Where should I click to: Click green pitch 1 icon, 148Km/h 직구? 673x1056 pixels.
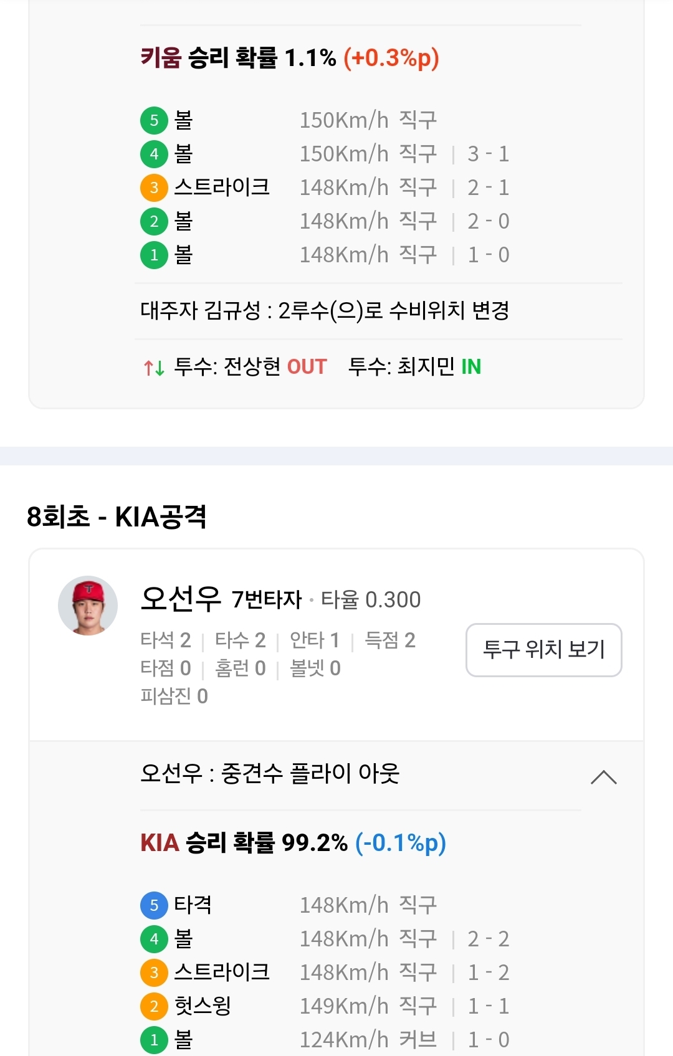point(154,255)
